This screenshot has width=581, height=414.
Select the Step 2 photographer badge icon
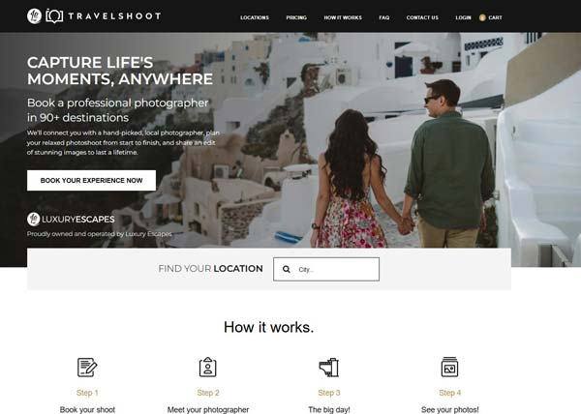point(207,367)
